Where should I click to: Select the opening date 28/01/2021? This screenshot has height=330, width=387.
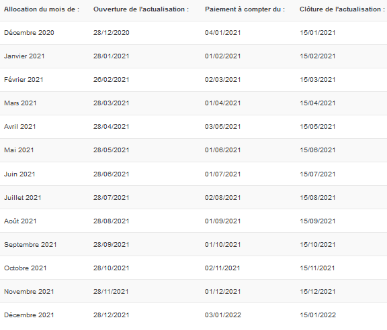[112, 56]
